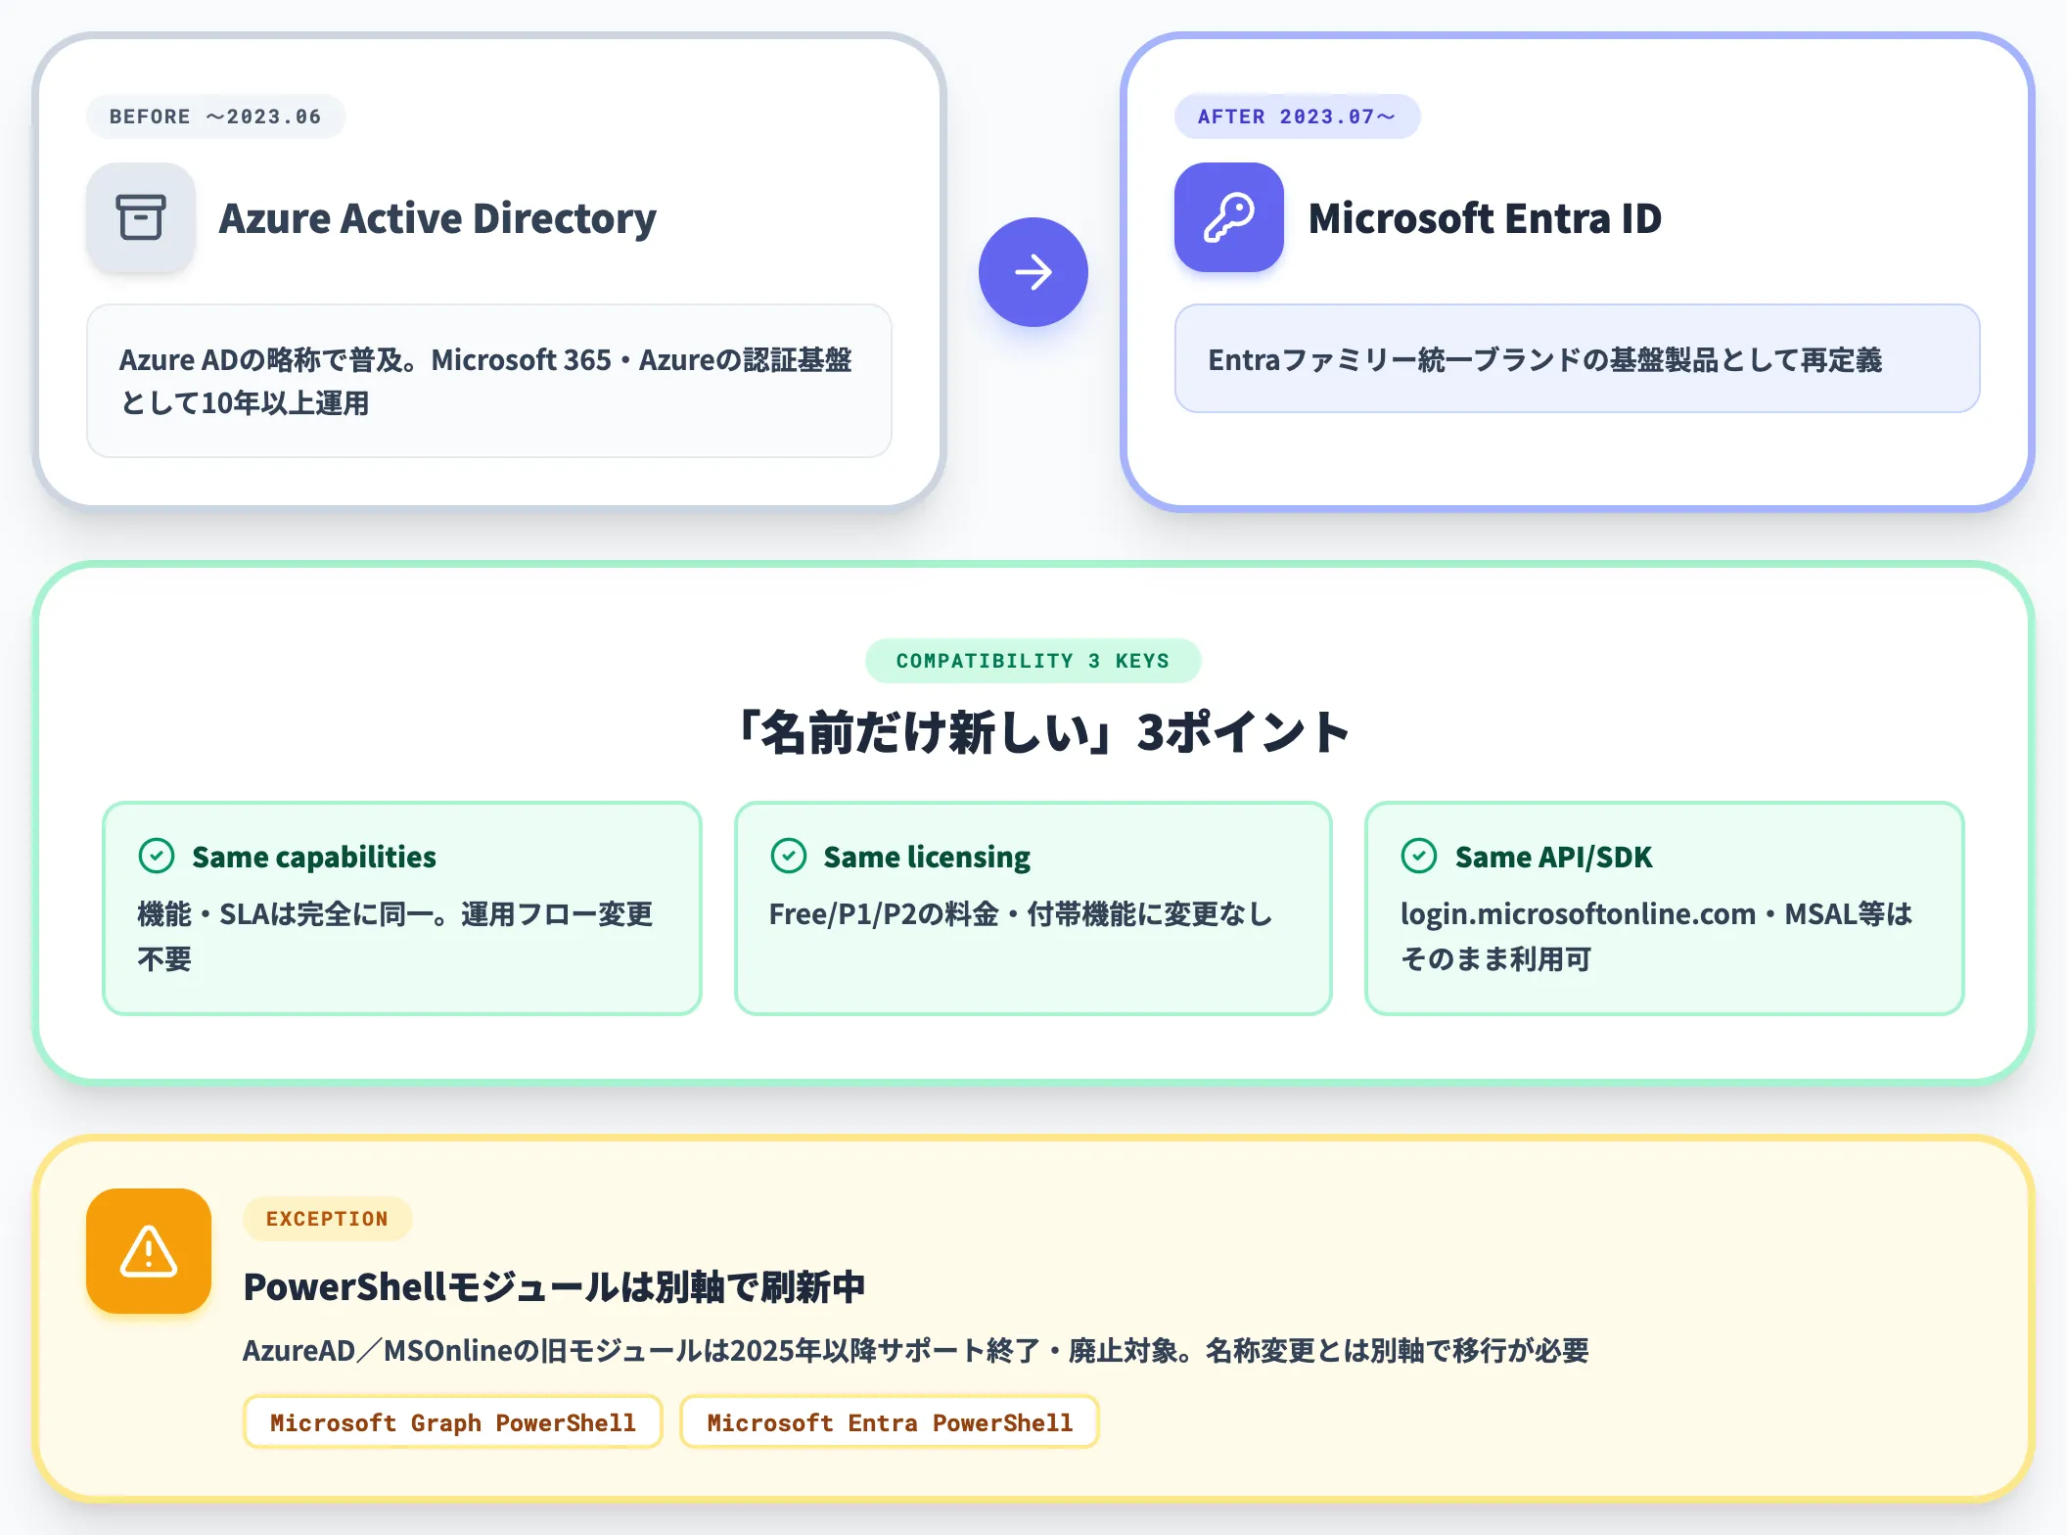The height and width of the screenshot is (1535, 2067).
Task: Click the Entraファミリー統一ブランド description box
Action: tap(1578, 358)
